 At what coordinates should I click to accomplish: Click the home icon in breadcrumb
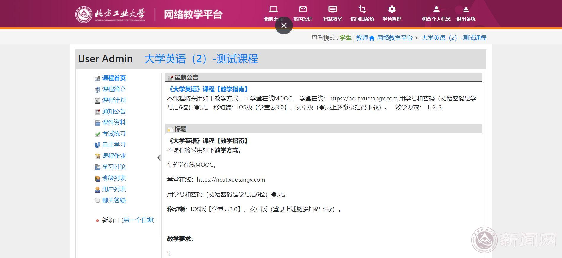[x=372, y=38]
